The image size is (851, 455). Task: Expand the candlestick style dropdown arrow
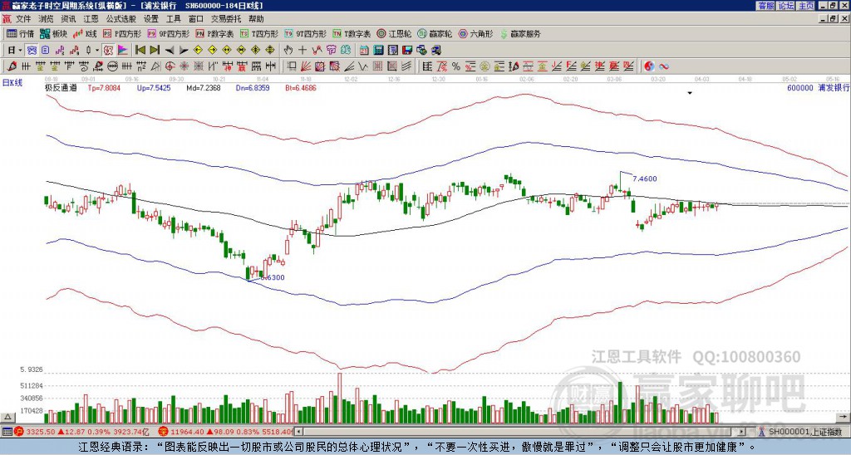click(97, 51)
